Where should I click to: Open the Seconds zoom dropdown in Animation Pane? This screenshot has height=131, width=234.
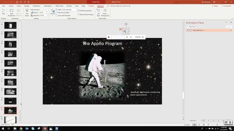tap(193, 120)
